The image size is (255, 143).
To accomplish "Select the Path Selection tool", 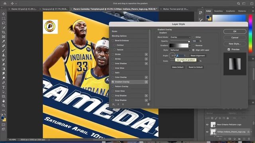I will click(4, 92).
